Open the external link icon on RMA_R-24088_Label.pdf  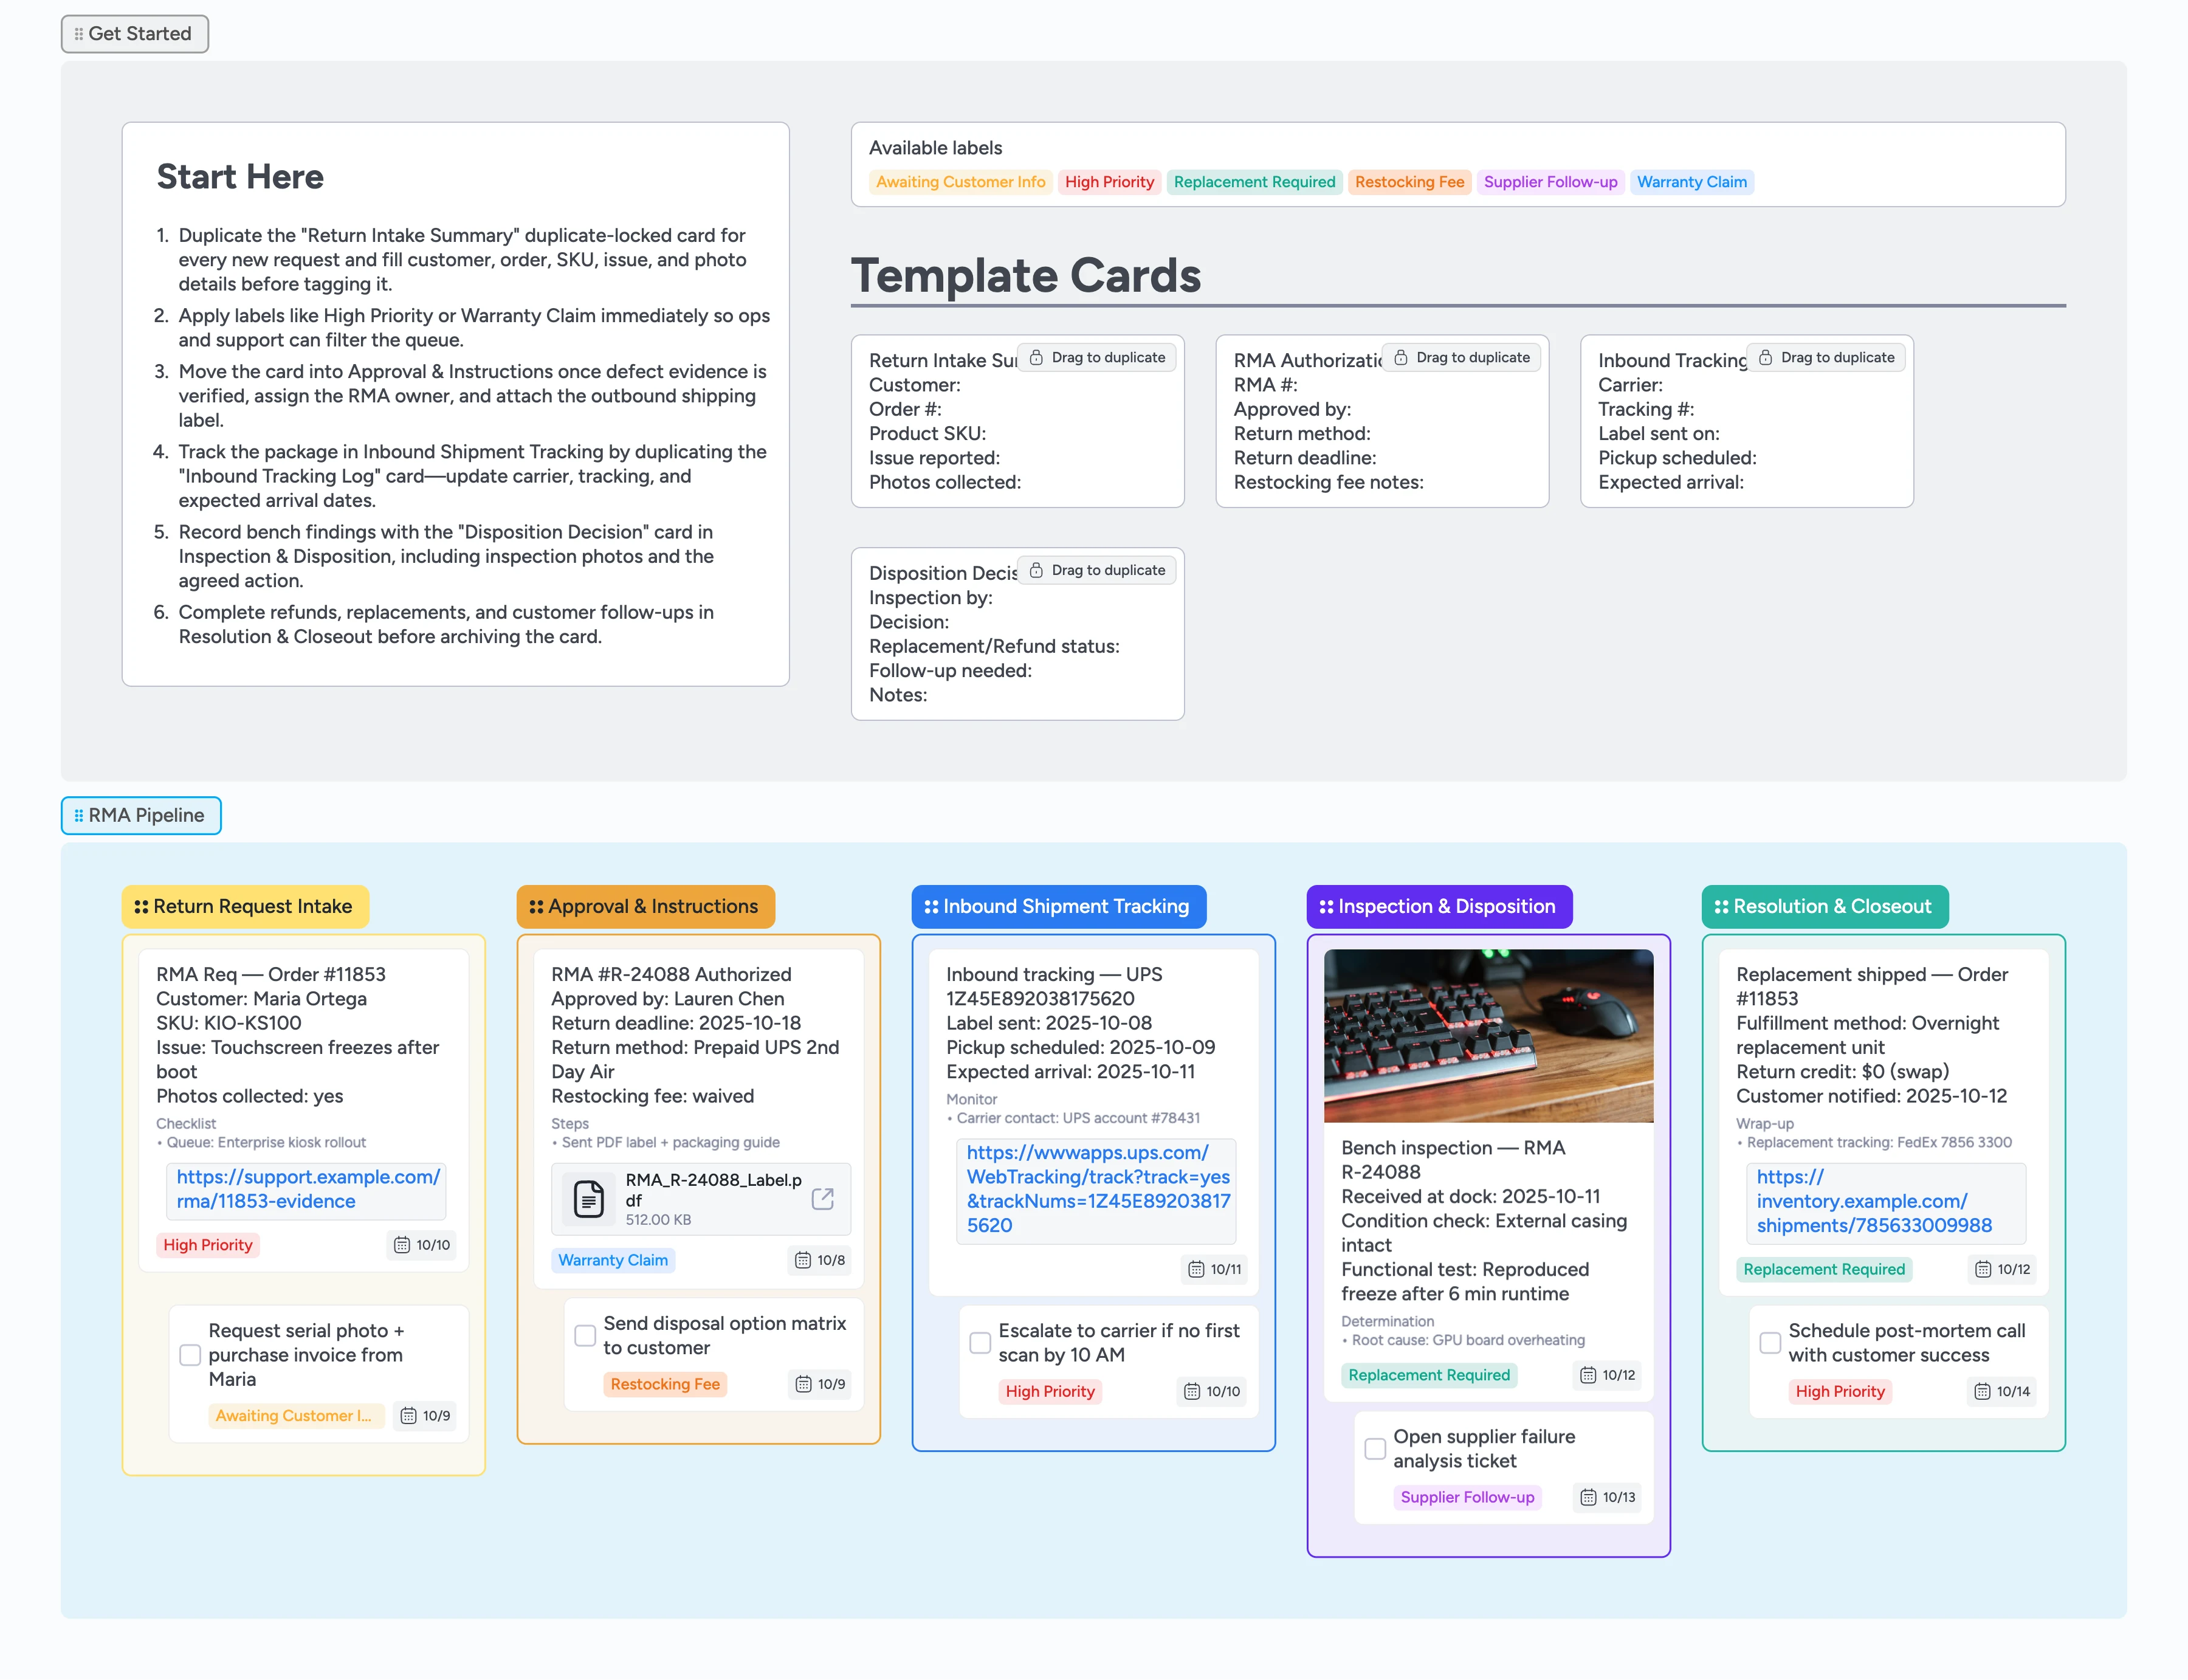[x=823, y=1198]
